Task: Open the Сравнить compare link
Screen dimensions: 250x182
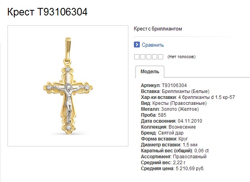Action: pyautogui.click(x=153, y=45)
